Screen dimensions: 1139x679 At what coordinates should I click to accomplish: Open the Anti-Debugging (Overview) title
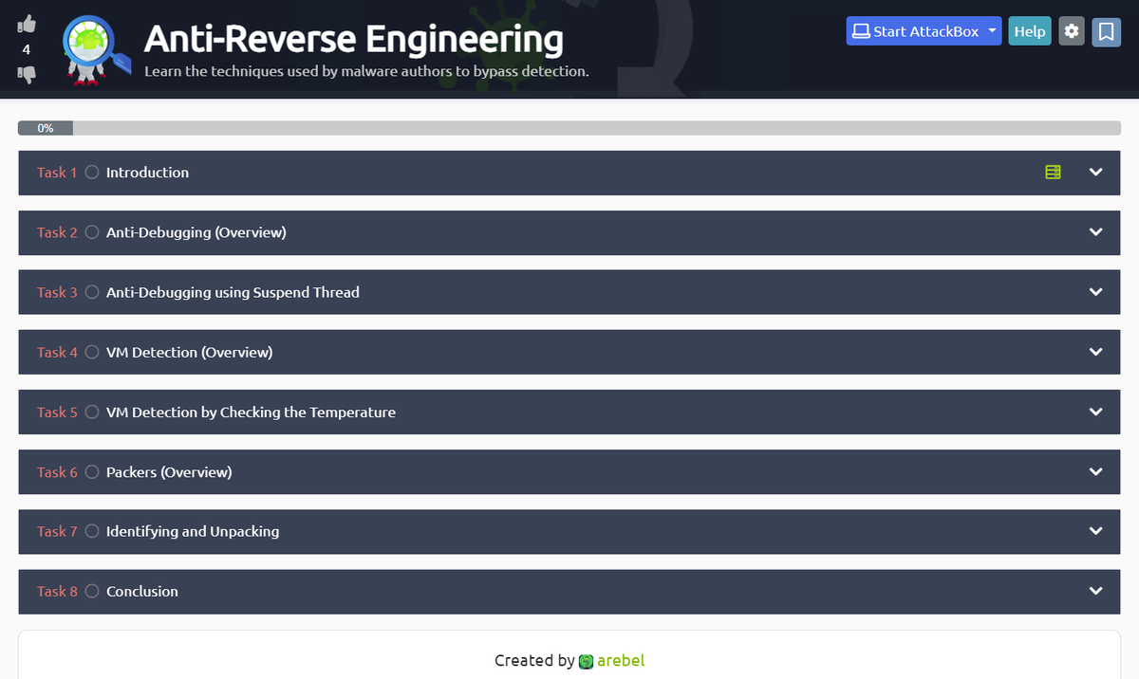coord(196,232)
